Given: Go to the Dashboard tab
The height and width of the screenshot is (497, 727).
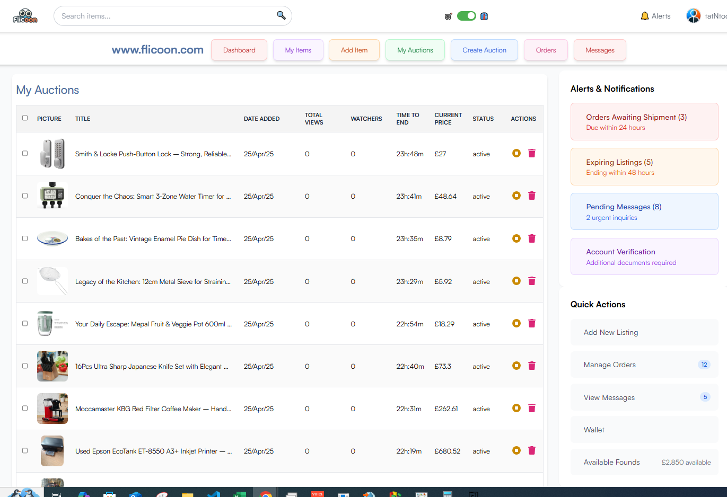Looking at the screenshot, I should [x=239, y=50].
